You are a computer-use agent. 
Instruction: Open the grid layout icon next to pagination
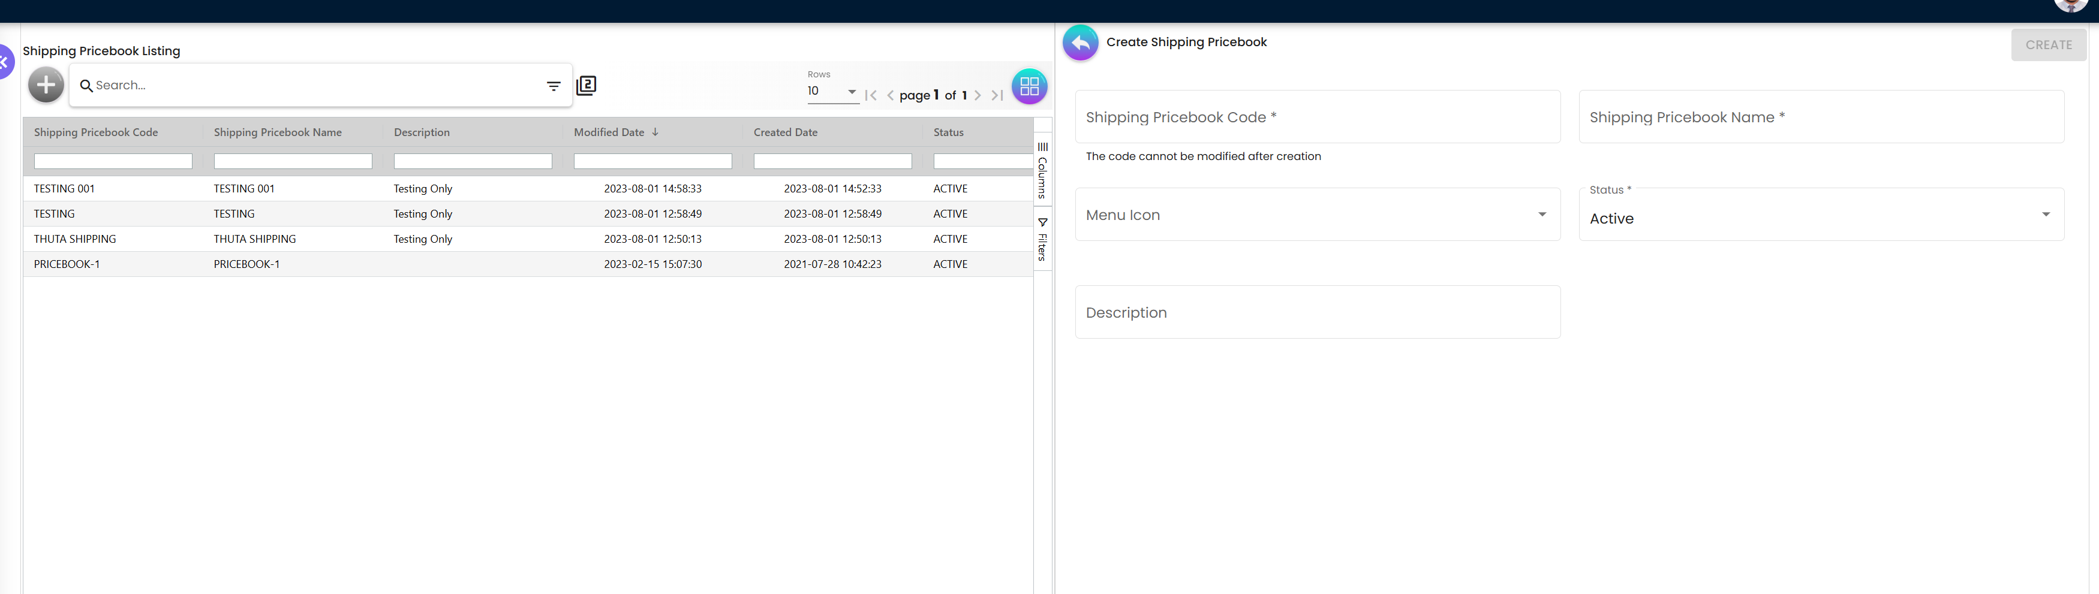(1029, 86)
